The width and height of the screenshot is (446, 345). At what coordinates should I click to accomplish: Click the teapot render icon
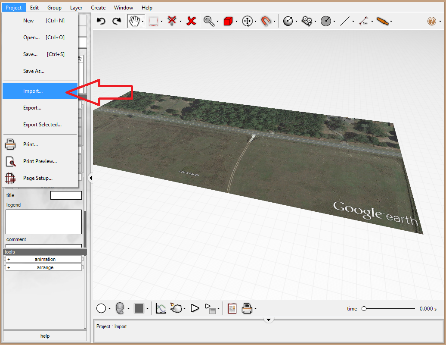point(177,308)
